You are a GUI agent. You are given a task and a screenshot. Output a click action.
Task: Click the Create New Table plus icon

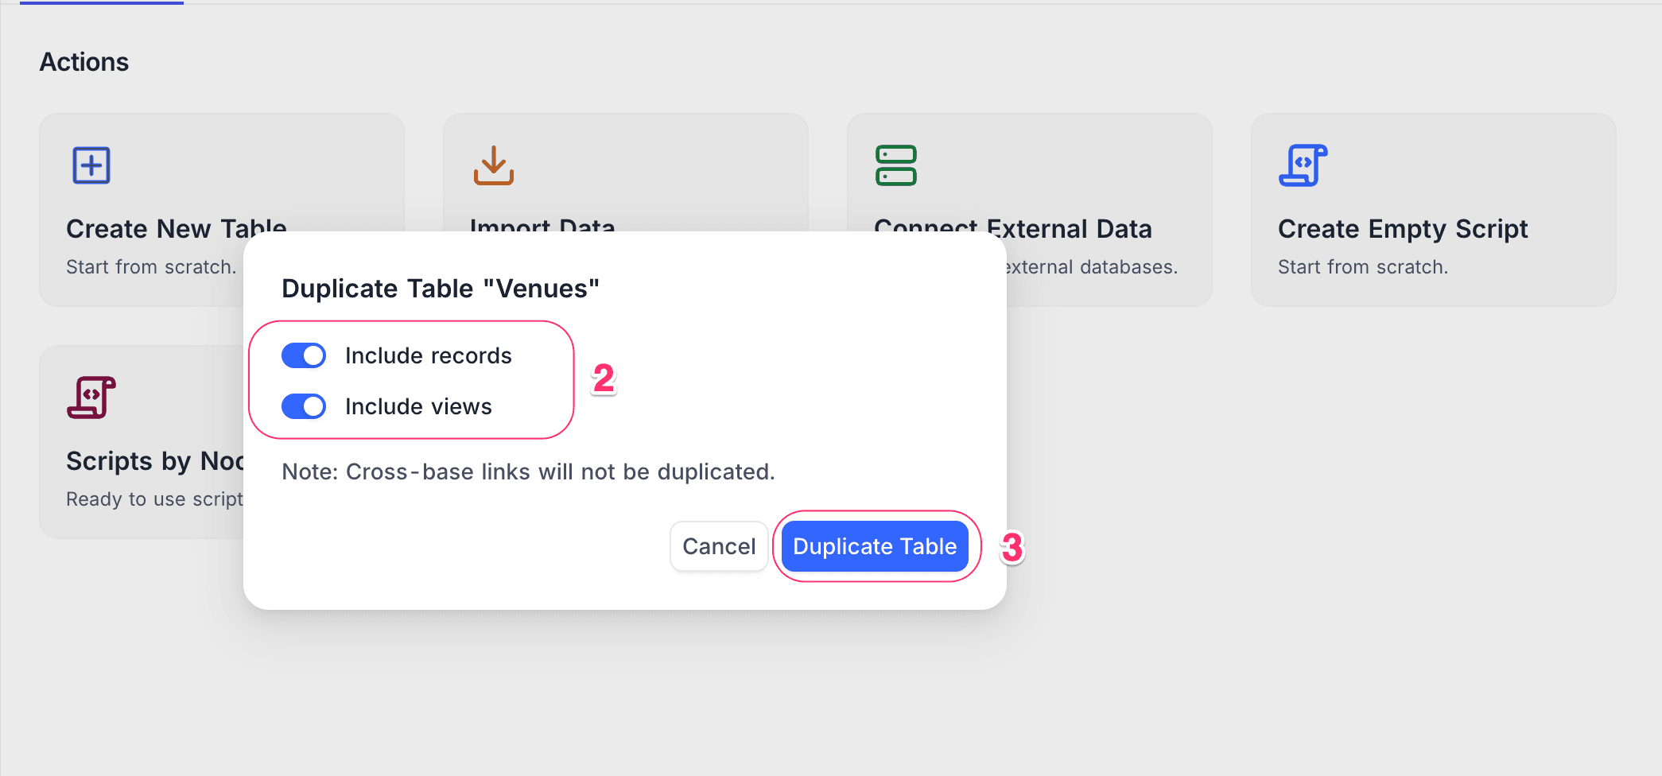91,165
